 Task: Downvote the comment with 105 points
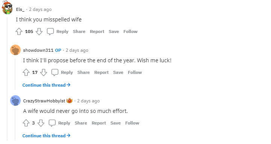[x=39, y=31]
